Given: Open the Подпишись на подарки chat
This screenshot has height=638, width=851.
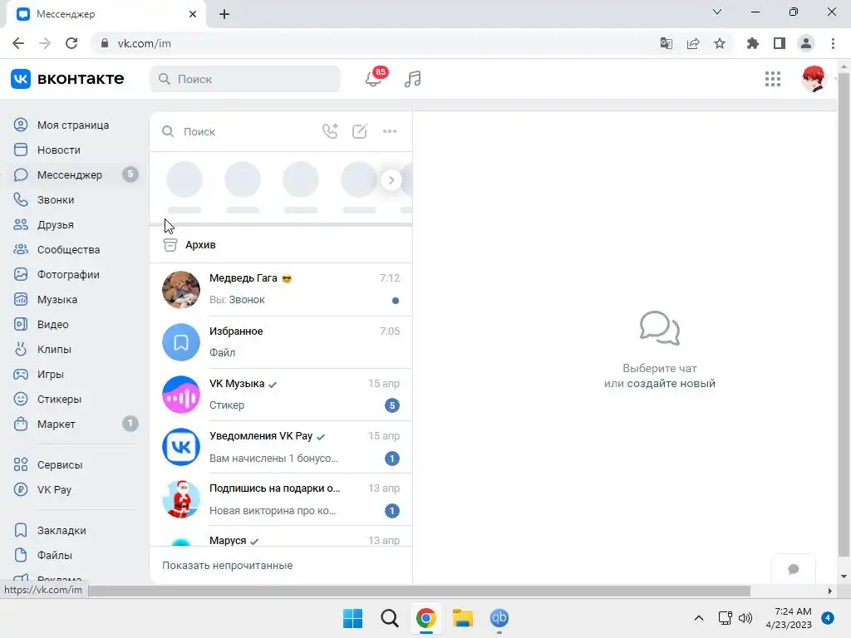Looking at the screenshot, I should click(281, 499).
